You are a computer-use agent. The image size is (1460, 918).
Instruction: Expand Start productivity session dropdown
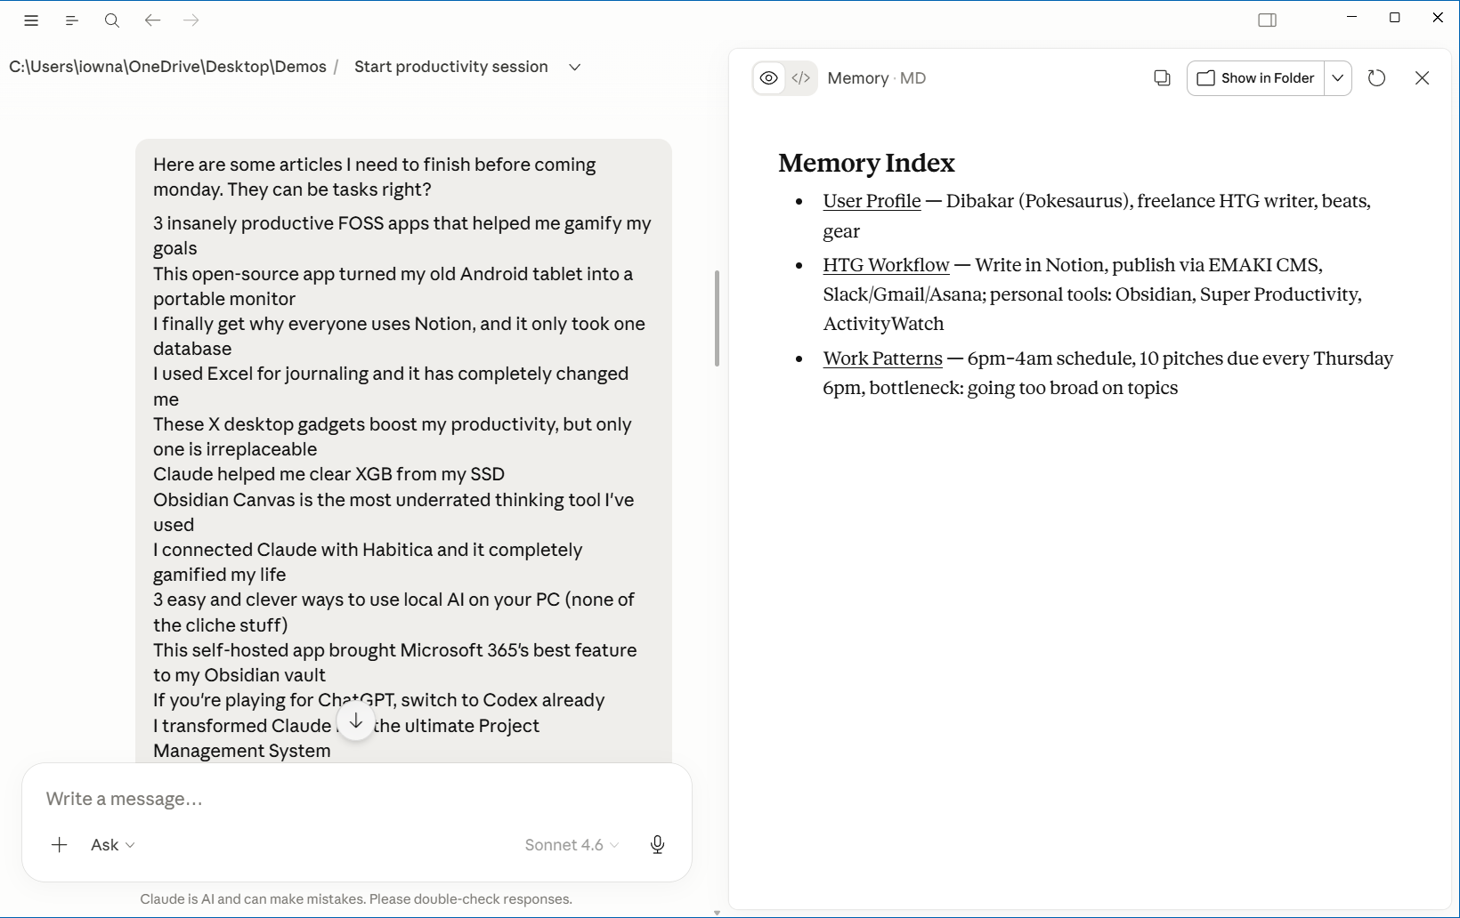[x=575, y=67]
